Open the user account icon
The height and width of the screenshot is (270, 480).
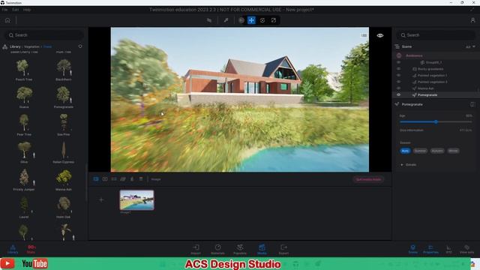pyautogui.click(x=472, y=20)
